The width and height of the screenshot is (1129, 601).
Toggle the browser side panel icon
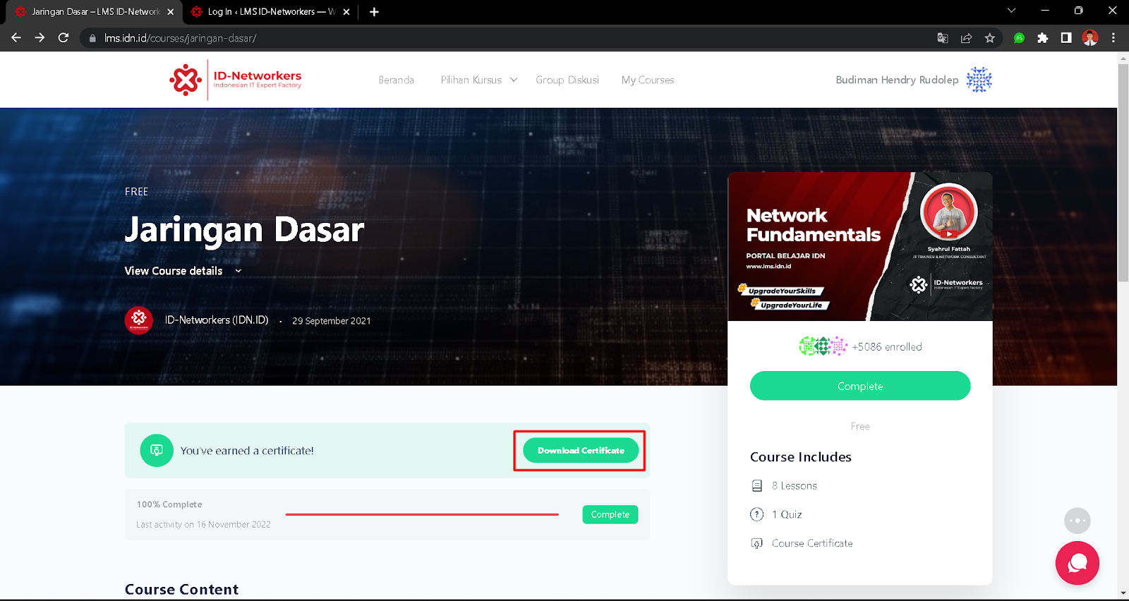point(1066,38)
